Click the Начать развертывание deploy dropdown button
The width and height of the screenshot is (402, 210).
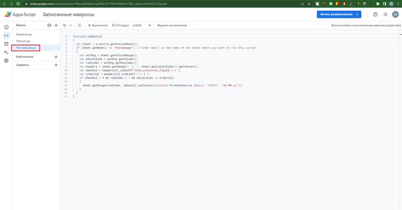coord(339,14)
